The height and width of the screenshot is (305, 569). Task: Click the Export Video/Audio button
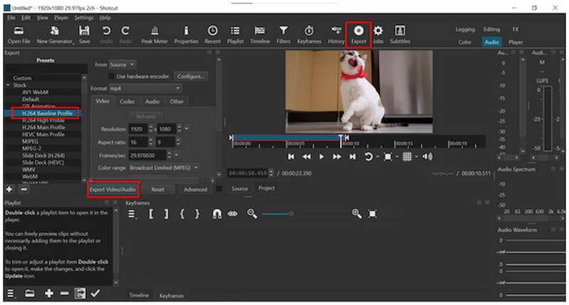113,190
